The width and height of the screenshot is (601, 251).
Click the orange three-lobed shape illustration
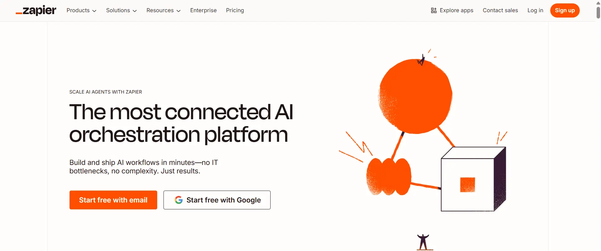388,177
